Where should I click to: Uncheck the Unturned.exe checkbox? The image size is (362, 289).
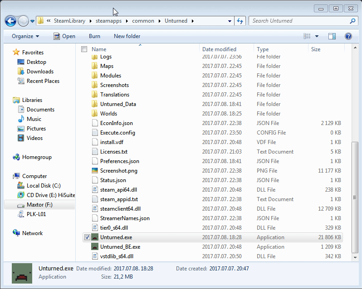coord(87,237)
